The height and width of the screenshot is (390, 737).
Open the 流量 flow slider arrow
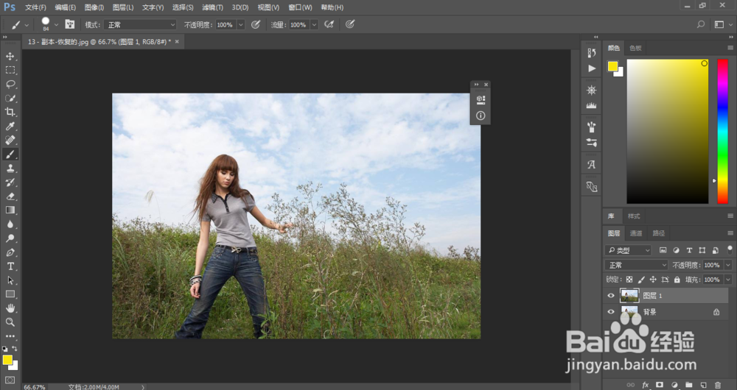pyautogui.click(x=314, y=24)
